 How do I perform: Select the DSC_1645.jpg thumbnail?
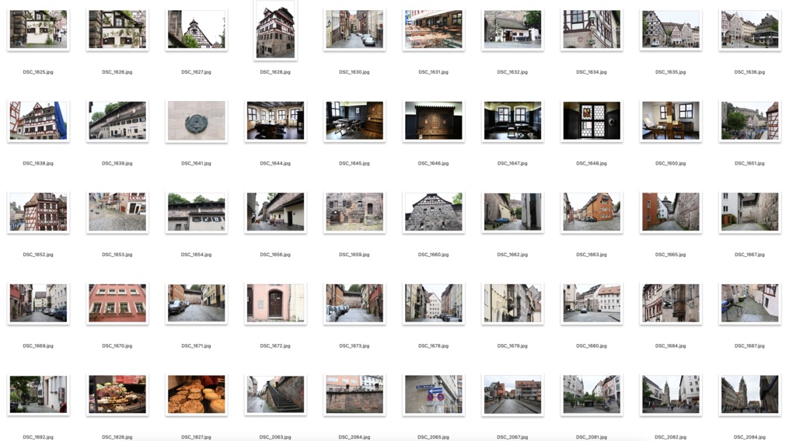tap(354, 120)
